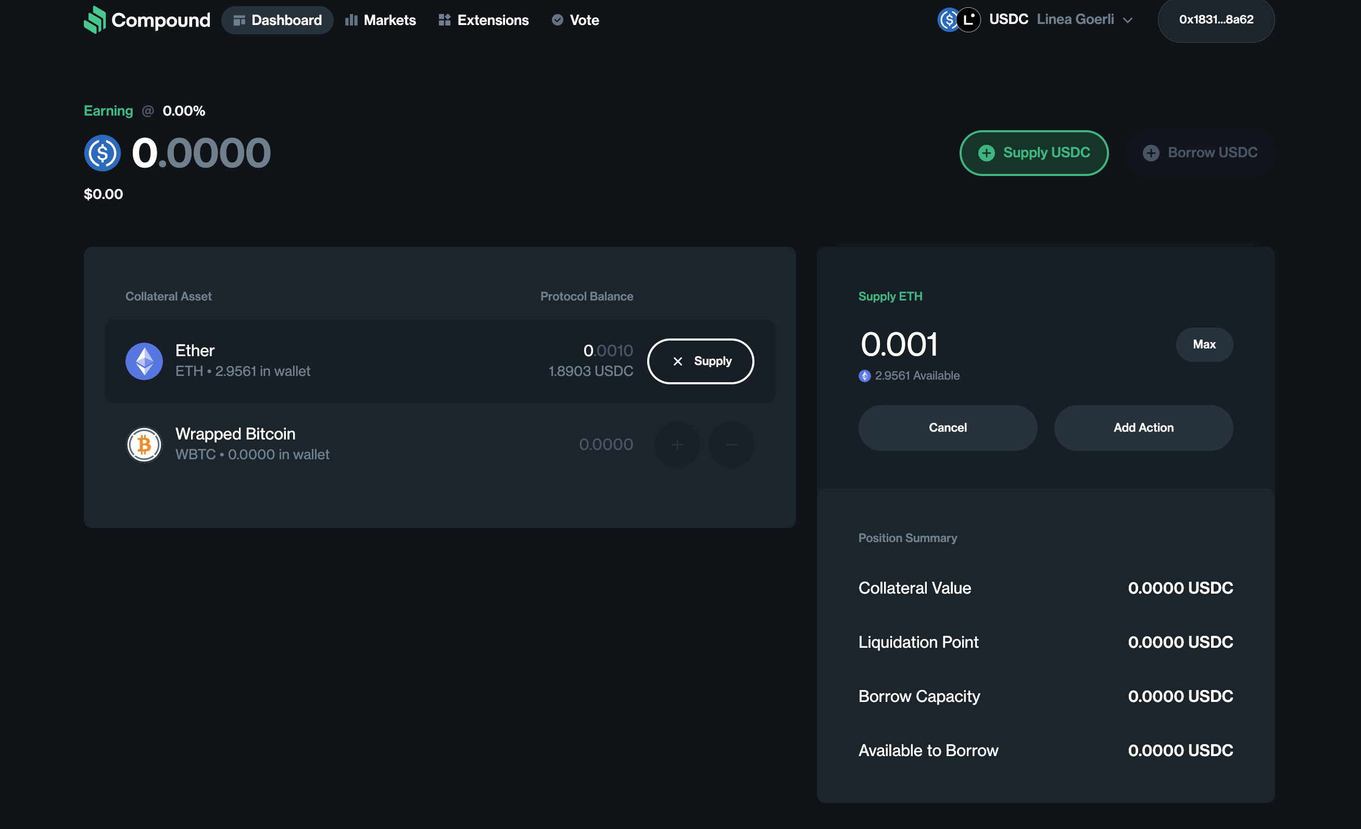Toggle off the Ether Supply selection
1361x829 pixels.
coord(700,361)
